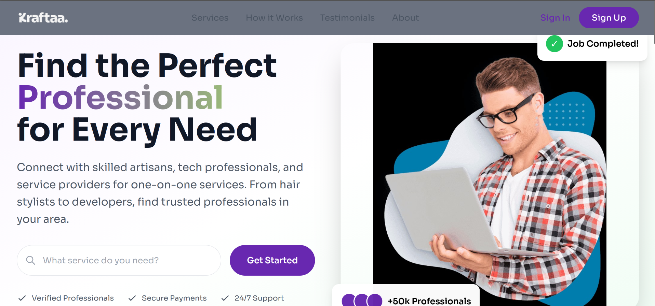The height and width of the screenshot is (306, 655).
Task: Focus the 'What service do you need?' field
Action: coord(119,260)
